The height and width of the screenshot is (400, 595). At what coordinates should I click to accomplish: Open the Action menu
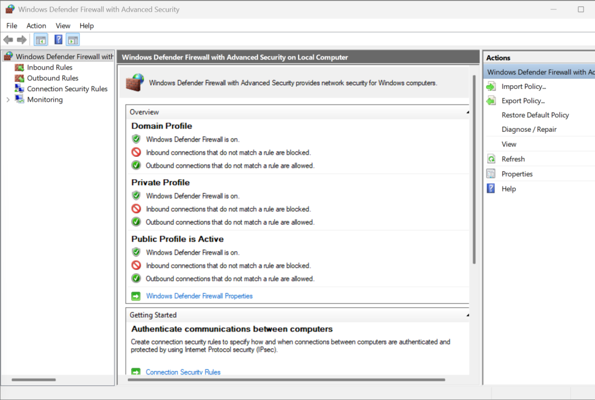[36, 26]
